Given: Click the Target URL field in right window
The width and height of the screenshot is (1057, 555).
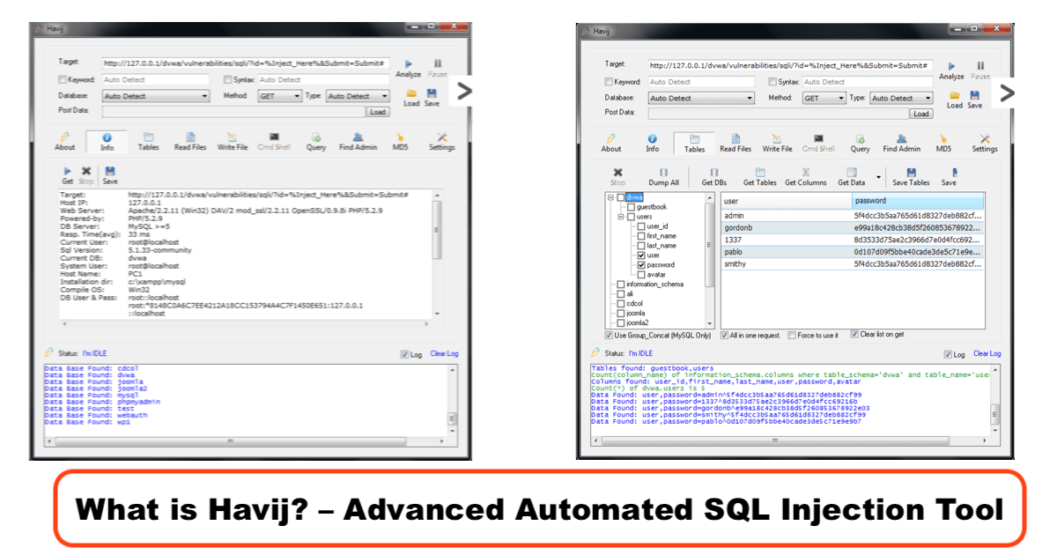Looking at the screenshot, I should [x=790, y=65].
